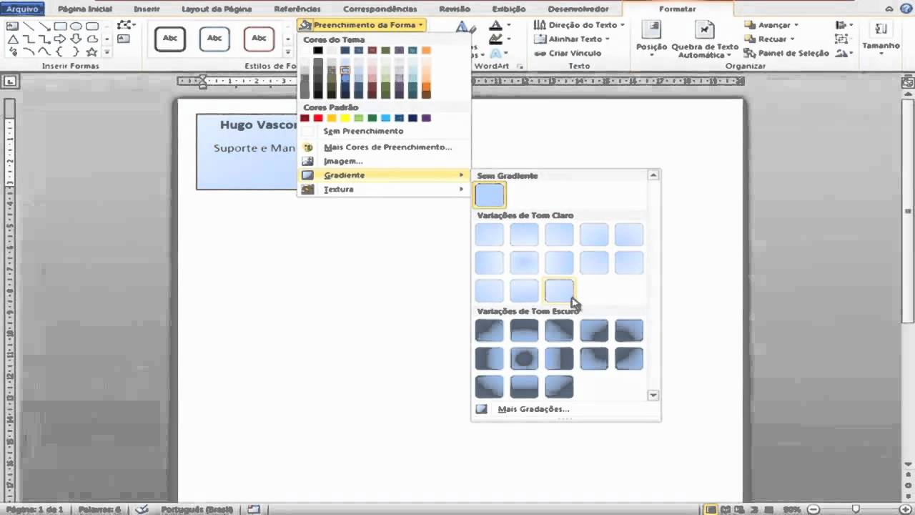Click the zoom in plus button

click(x=907, y=509)
